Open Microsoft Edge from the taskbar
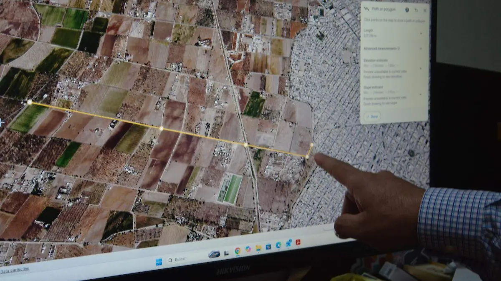This screenshot has height=281, width=501. click(278, 245)
